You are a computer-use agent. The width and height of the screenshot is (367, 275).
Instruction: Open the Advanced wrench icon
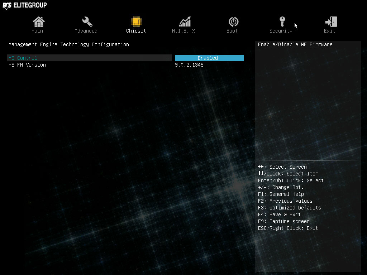[87, 22]
